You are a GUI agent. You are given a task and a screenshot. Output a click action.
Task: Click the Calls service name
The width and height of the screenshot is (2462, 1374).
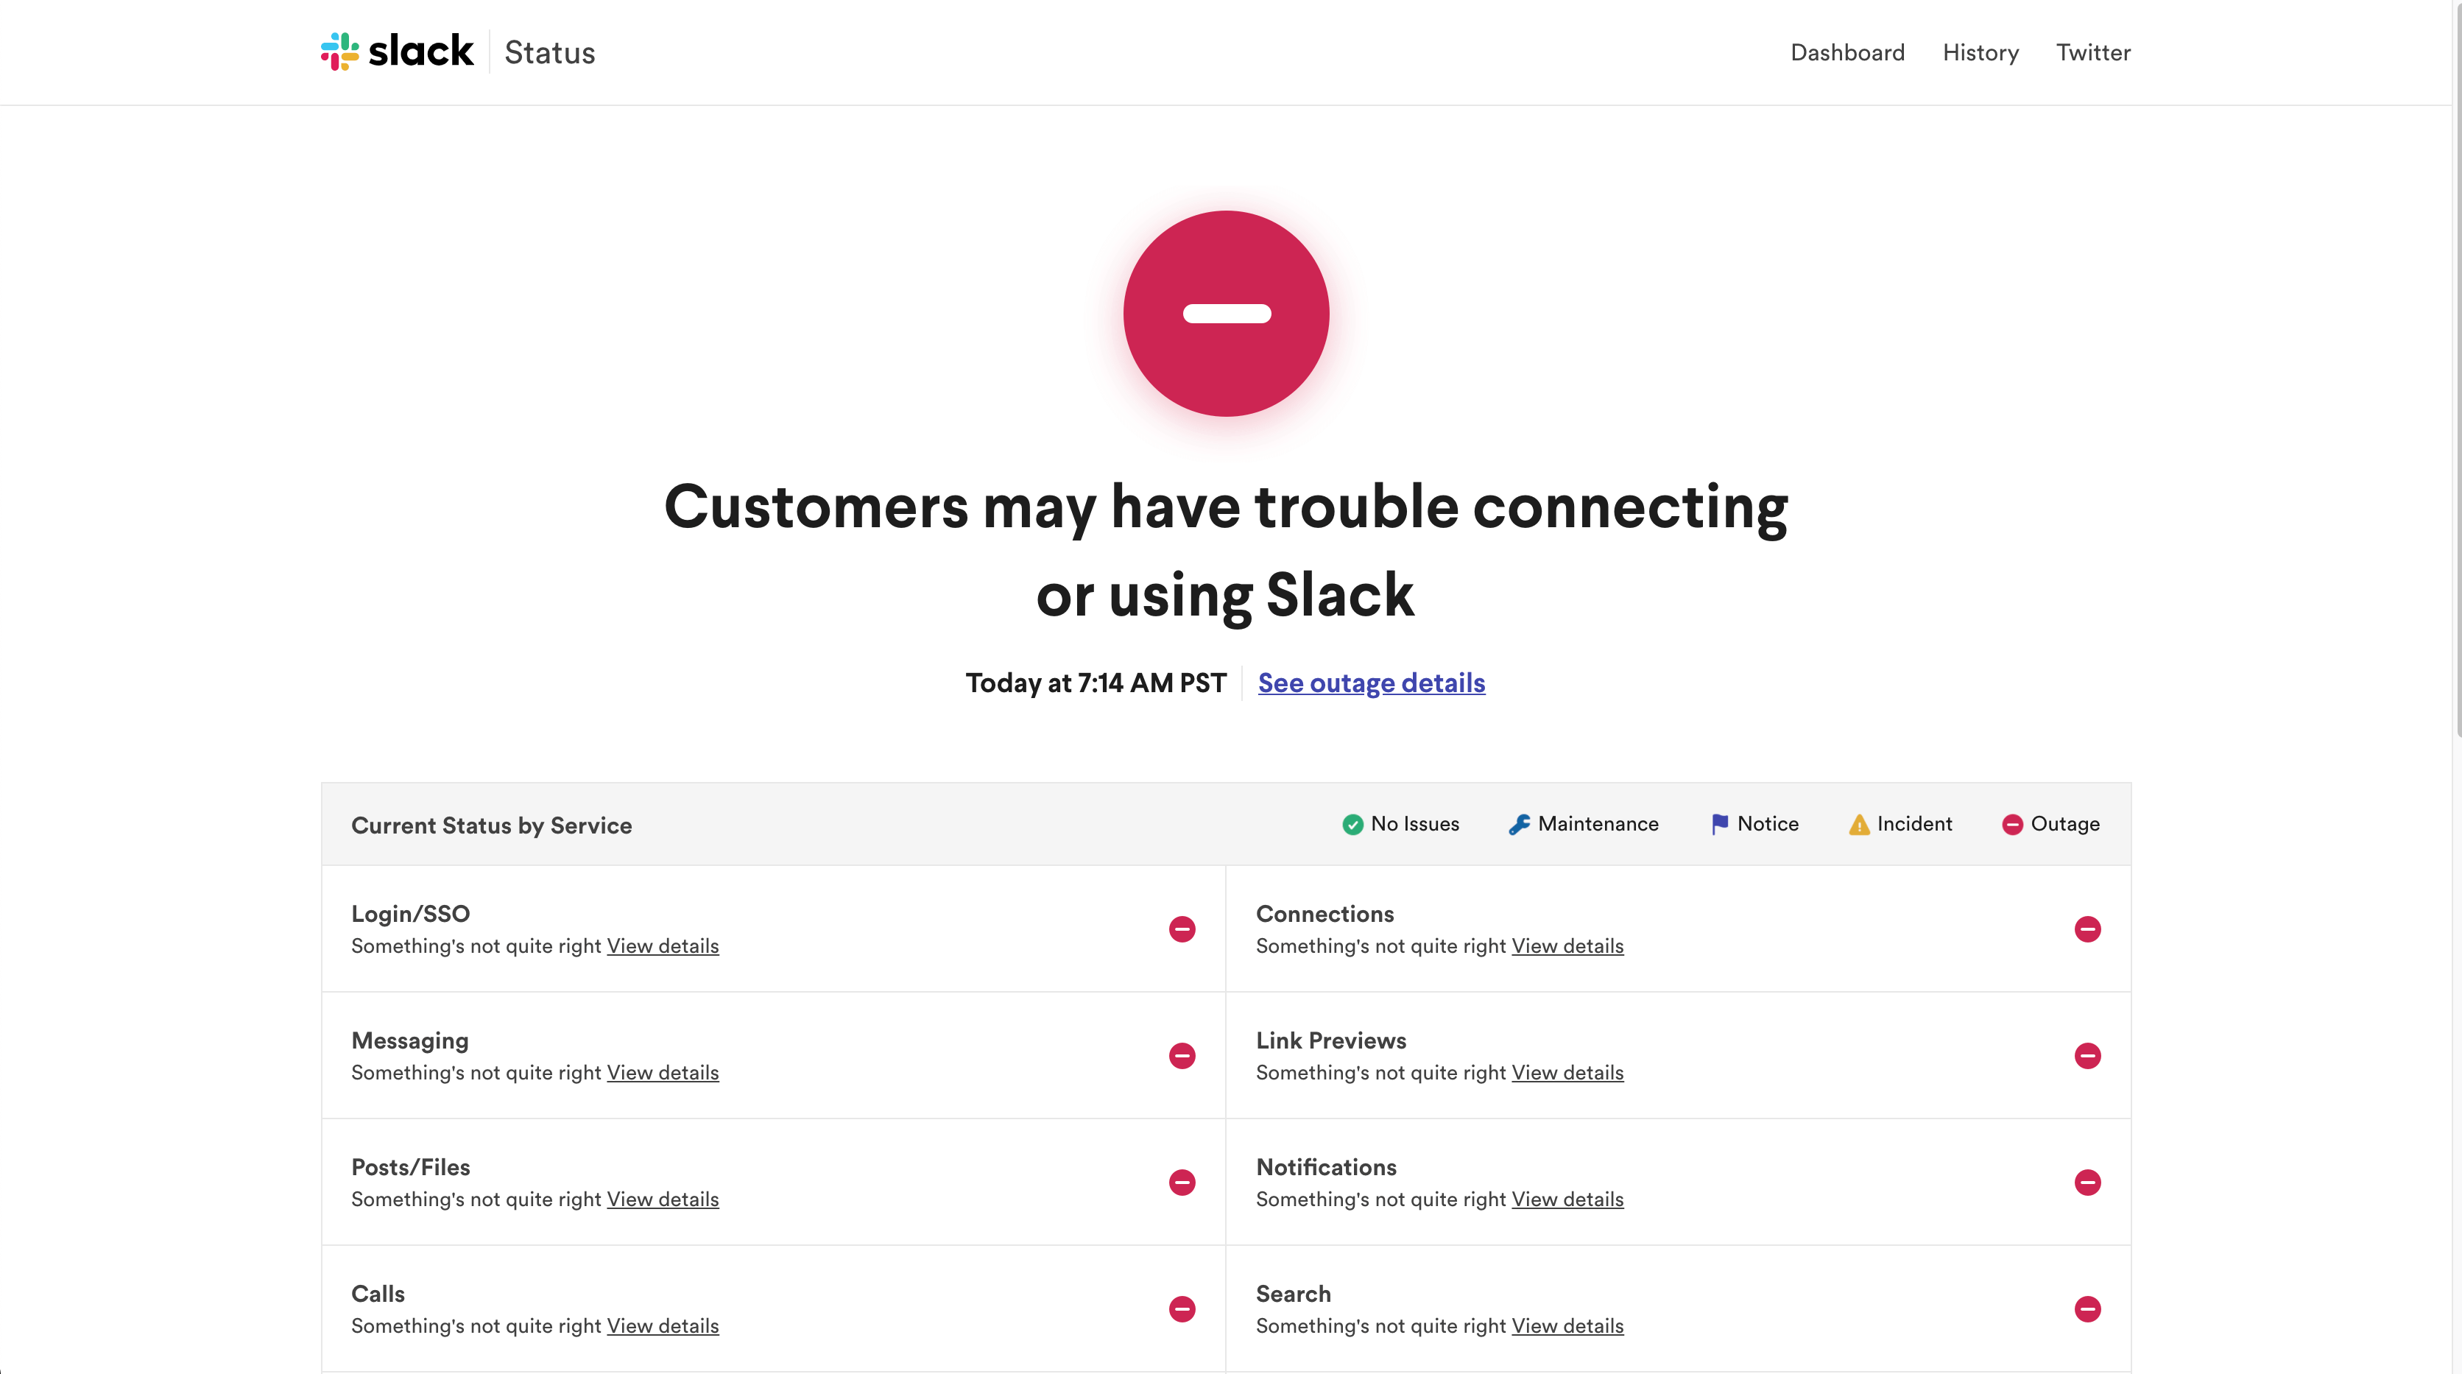tap(378, 1294)
